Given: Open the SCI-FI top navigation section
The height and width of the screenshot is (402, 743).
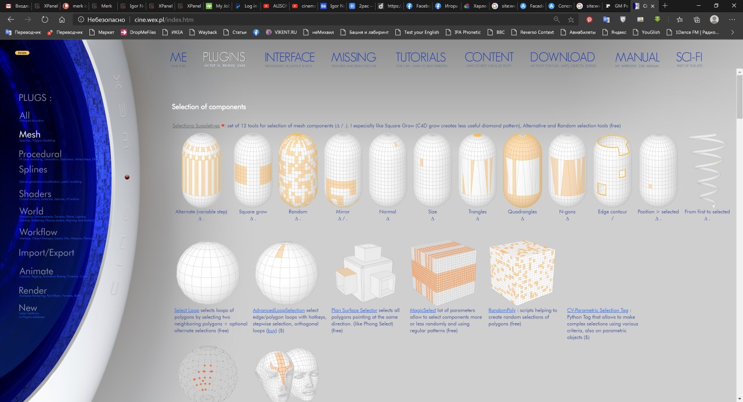Looking at the screenshot, I should [689, 57].
